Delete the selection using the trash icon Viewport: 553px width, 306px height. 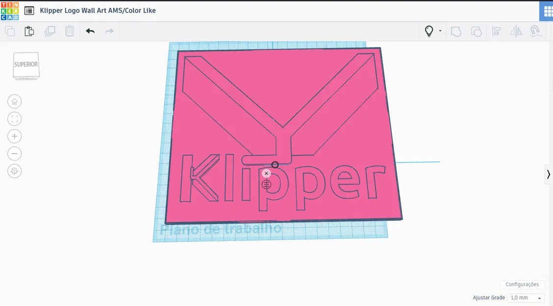[x=69, y=31]
